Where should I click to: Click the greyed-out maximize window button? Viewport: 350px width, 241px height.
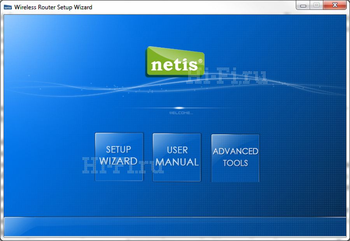316,5
